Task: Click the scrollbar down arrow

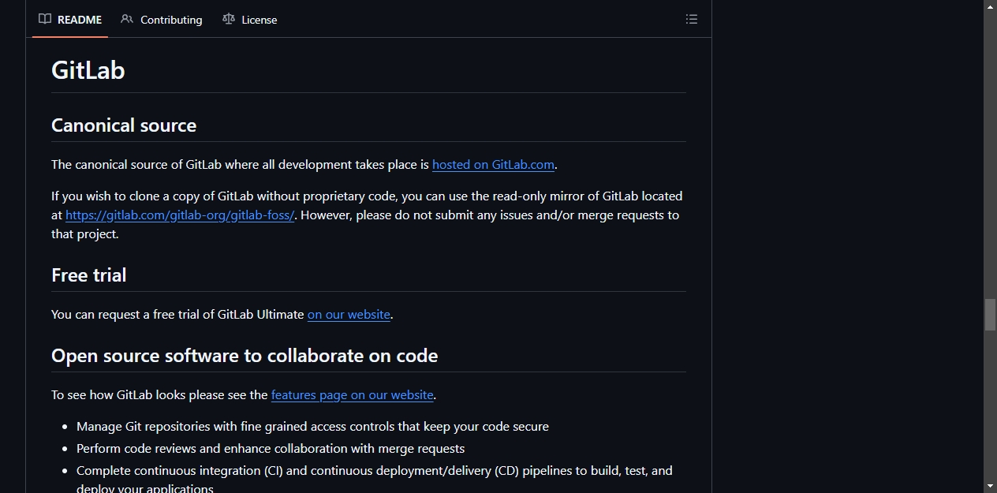Action: click(x=990, y=486)
